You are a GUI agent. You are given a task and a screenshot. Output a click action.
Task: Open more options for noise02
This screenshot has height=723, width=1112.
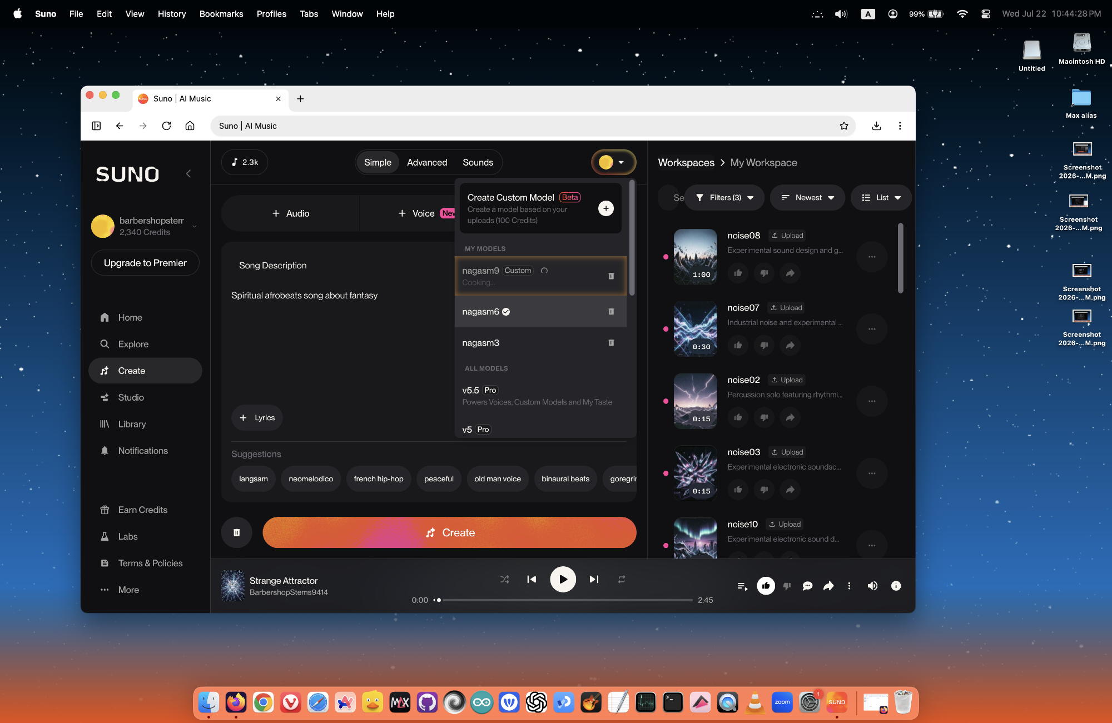tap(872, 401)
